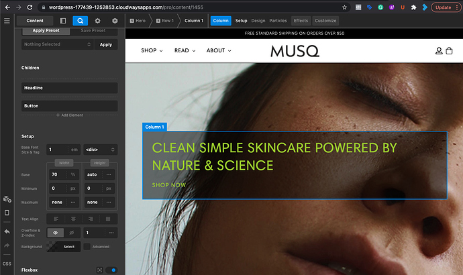Click the shopping bag icon on the site header

coord(450,51)
